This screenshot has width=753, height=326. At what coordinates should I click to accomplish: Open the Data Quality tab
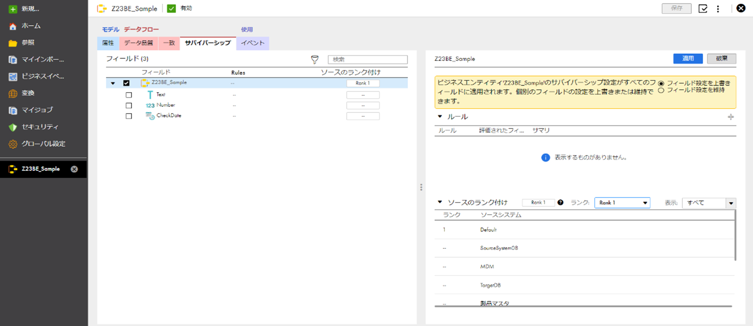[x=139, y=43]
